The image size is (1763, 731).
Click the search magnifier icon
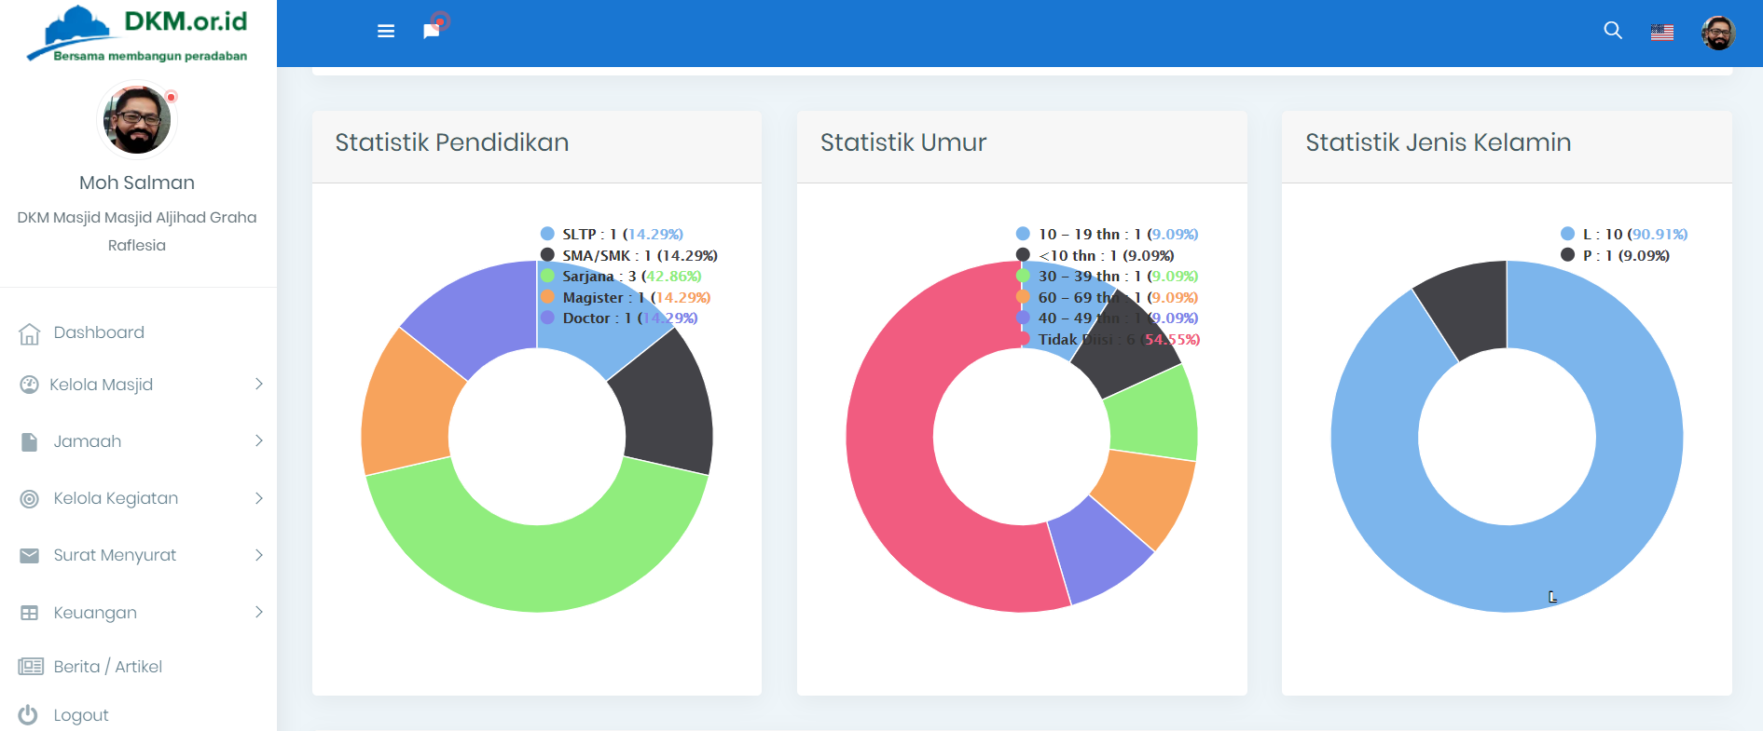pyautogui.click(x=1612, y=31)
